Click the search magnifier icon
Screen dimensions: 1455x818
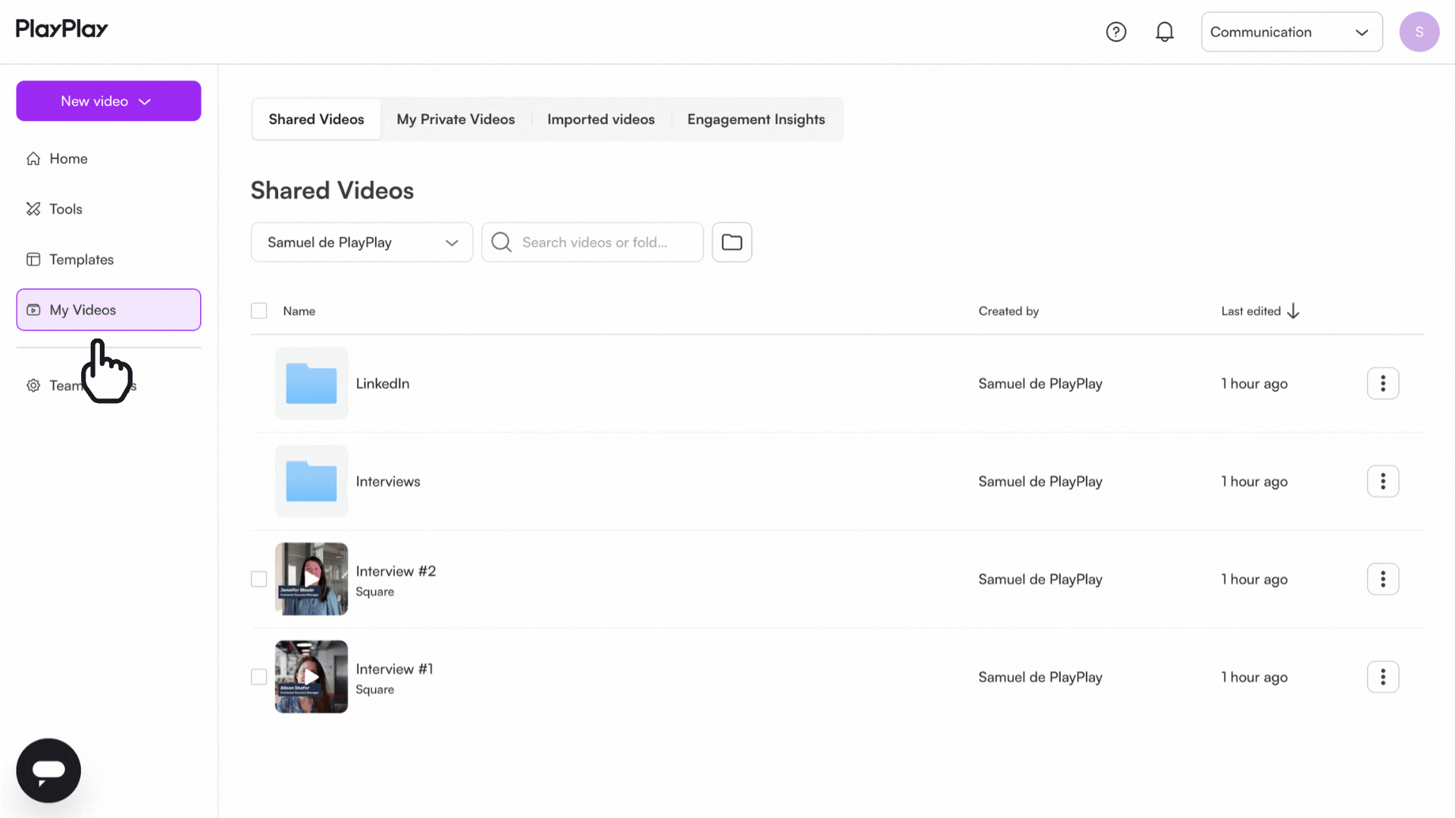(x=501, y=242)
